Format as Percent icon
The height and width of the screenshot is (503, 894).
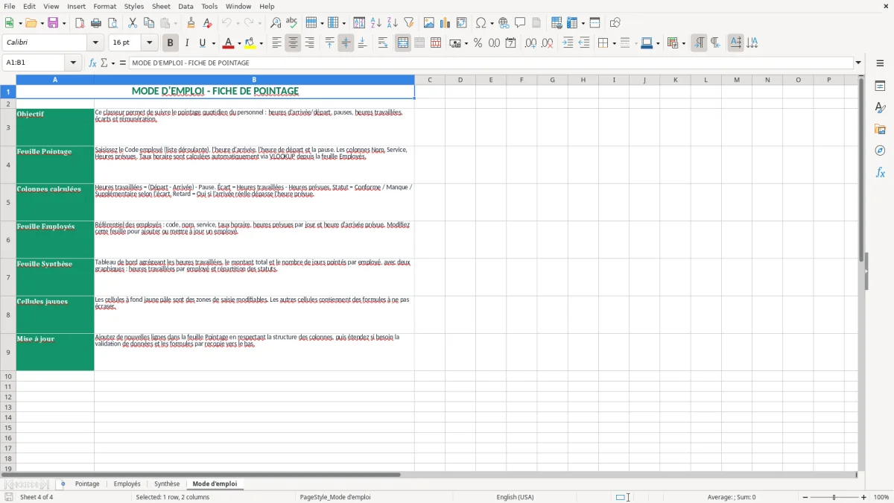pos(478,43)
